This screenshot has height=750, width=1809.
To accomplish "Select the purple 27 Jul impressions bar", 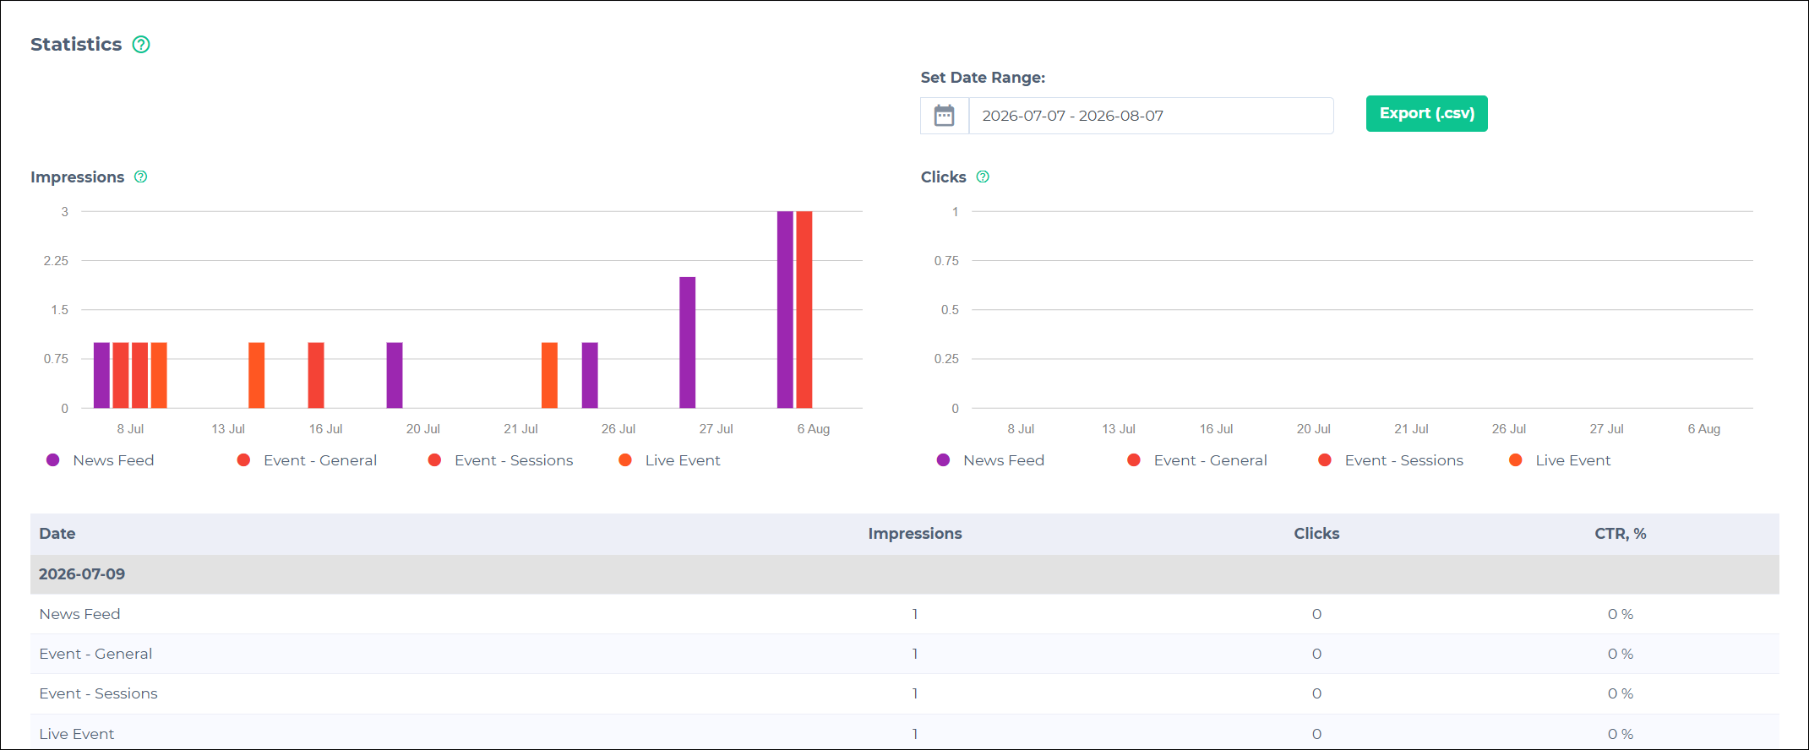I will pos(688,342).
